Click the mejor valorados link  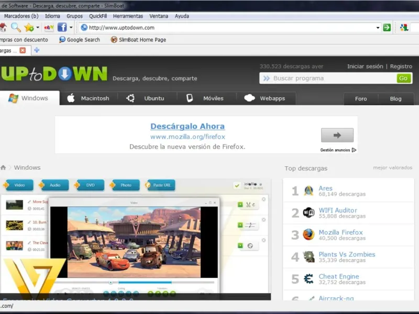(392, 167)
